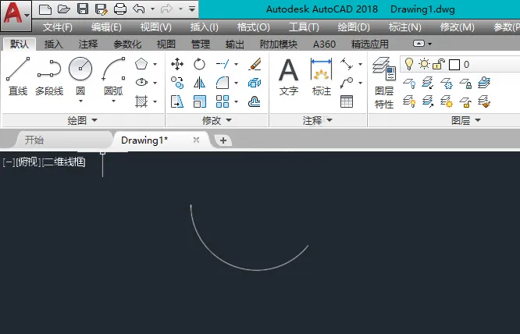The image size is (520, 334).
Task: Select the Line (直线) tool
Action: (18, 76)
